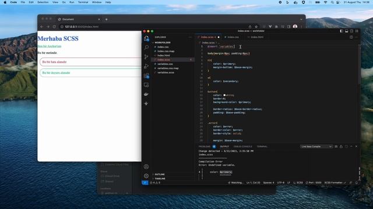Click the SCSS Formatter status item
Screen dimensions: 373x209
(335, 183)
